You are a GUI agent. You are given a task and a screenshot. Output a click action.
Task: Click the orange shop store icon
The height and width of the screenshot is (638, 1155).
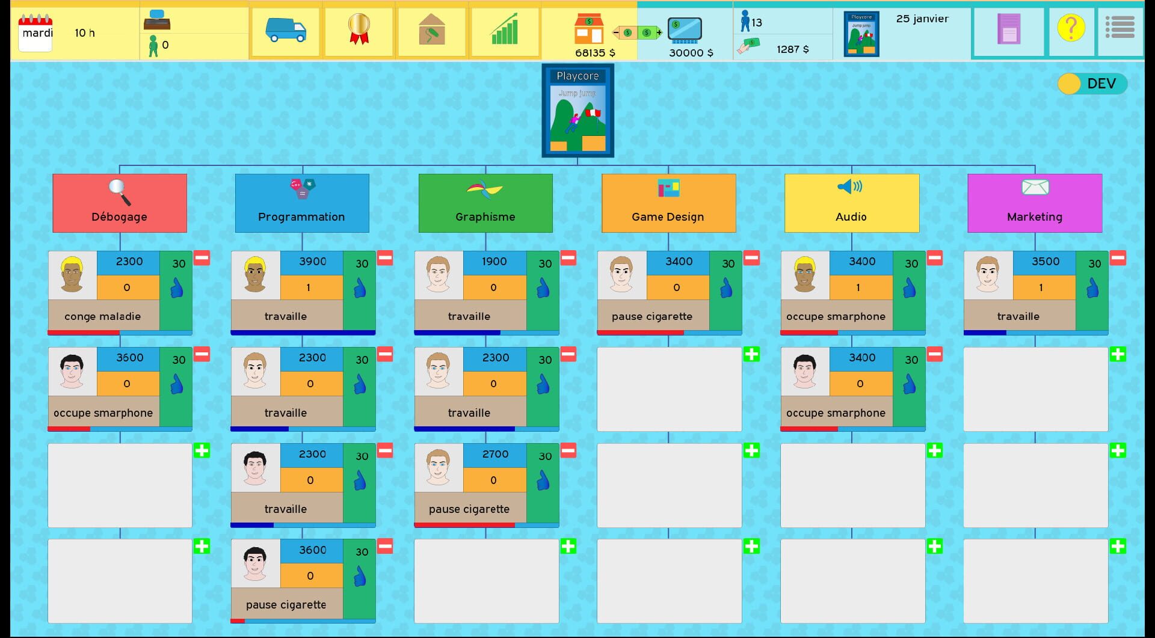click(x=588, y=29)
